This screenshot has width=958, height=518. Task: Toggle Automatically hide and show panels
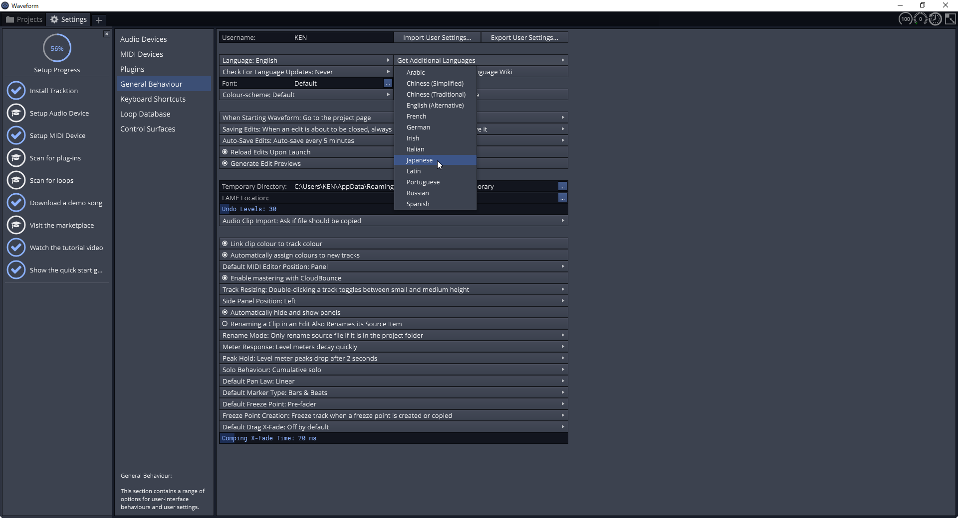393,312
